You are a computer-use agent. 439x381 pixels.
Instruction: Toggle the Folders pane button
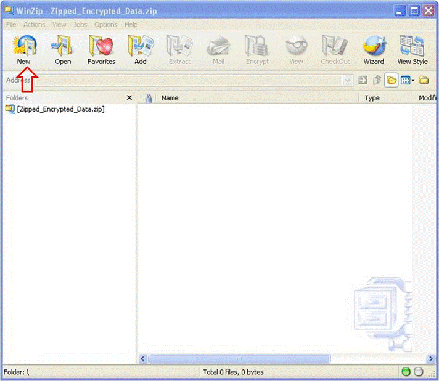[391, 80]
